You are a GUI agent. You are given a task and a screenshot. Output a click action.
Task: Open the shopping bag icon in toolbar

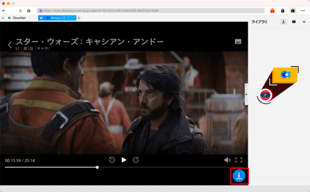(x=293, y=11)
